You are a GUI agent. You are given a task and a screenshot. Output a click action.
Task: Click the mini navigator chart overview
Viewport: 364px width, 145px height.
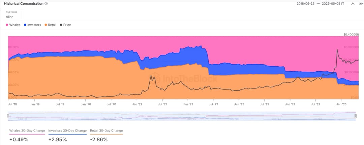(182, 116)
